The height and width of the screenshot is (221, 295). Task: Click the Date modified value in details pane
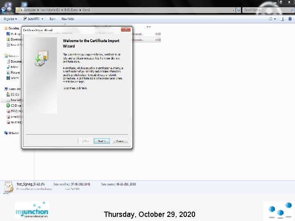tap(81, 184)
